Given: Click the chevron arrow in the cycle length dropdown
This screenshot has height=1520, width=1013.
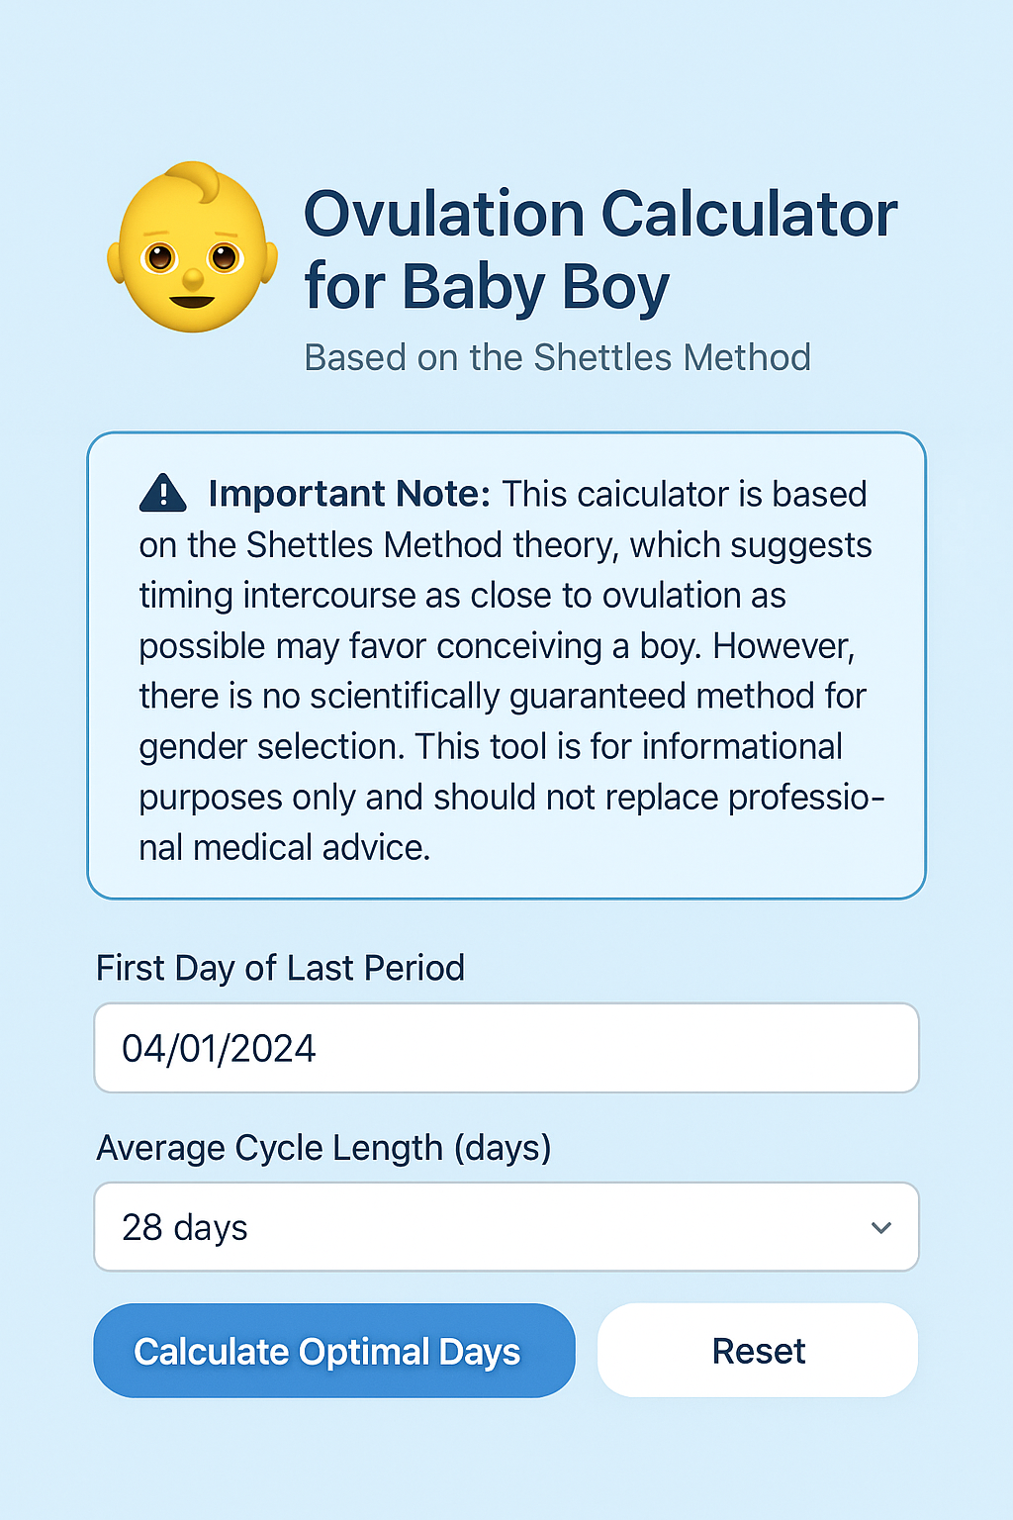Looking at the screenshot, I should coord(880,1228).
